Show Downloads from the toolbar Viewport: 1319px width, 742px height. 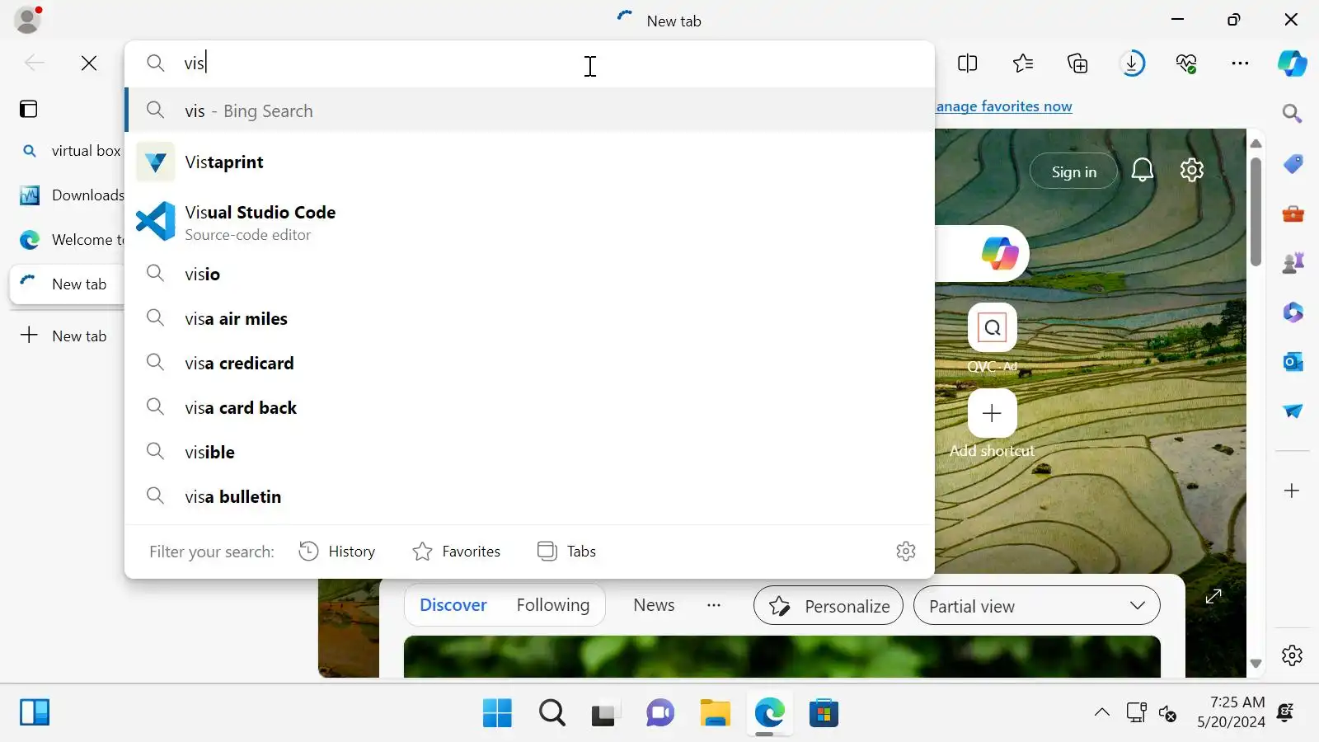click(1133, 63)
